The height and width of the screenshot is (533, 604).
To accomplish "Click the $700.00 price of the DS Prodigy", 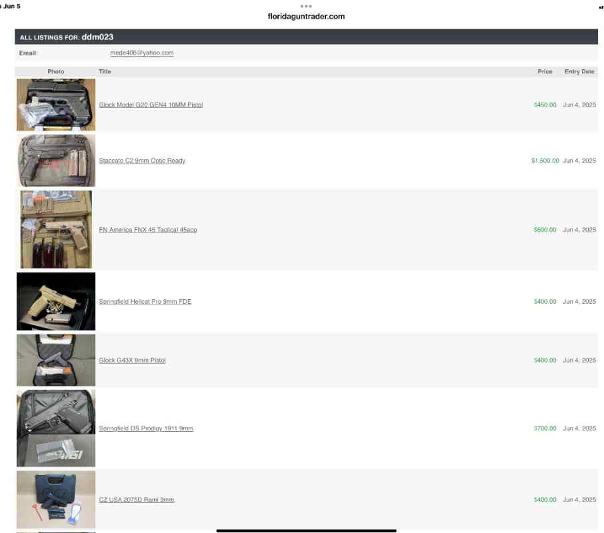I will coord(545,428).
